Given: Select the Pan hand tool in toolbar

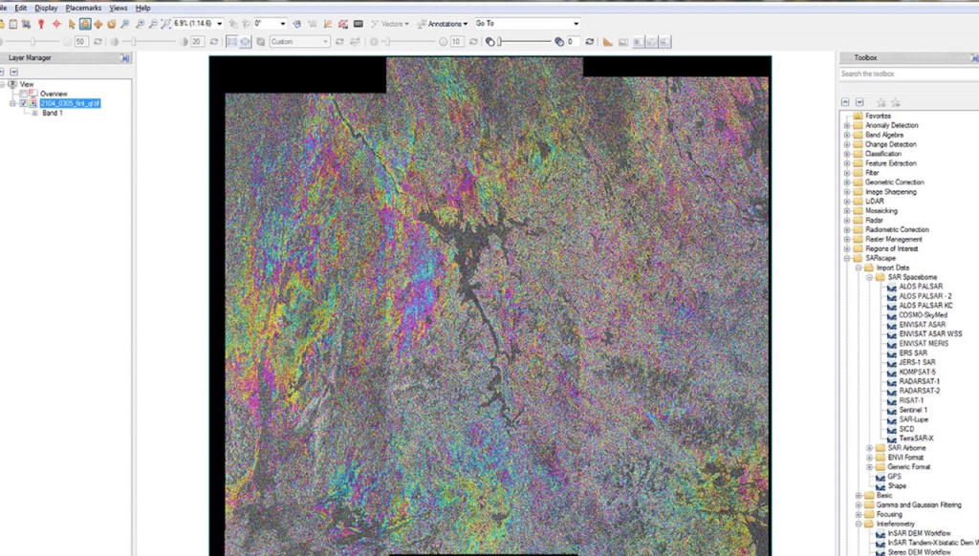Looking at the screenshot, I should (x=85, y=23).
